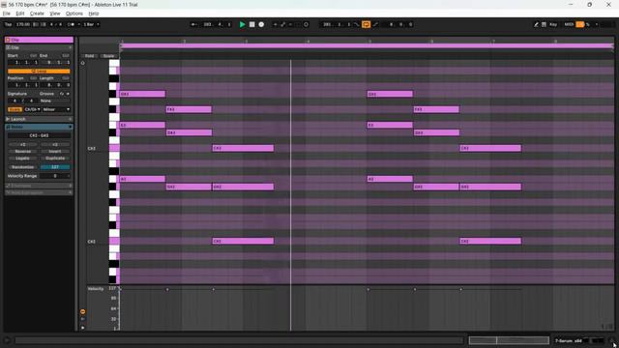619x348 pixels.
Task: Click the Reverse notes button
Action: 23,152
